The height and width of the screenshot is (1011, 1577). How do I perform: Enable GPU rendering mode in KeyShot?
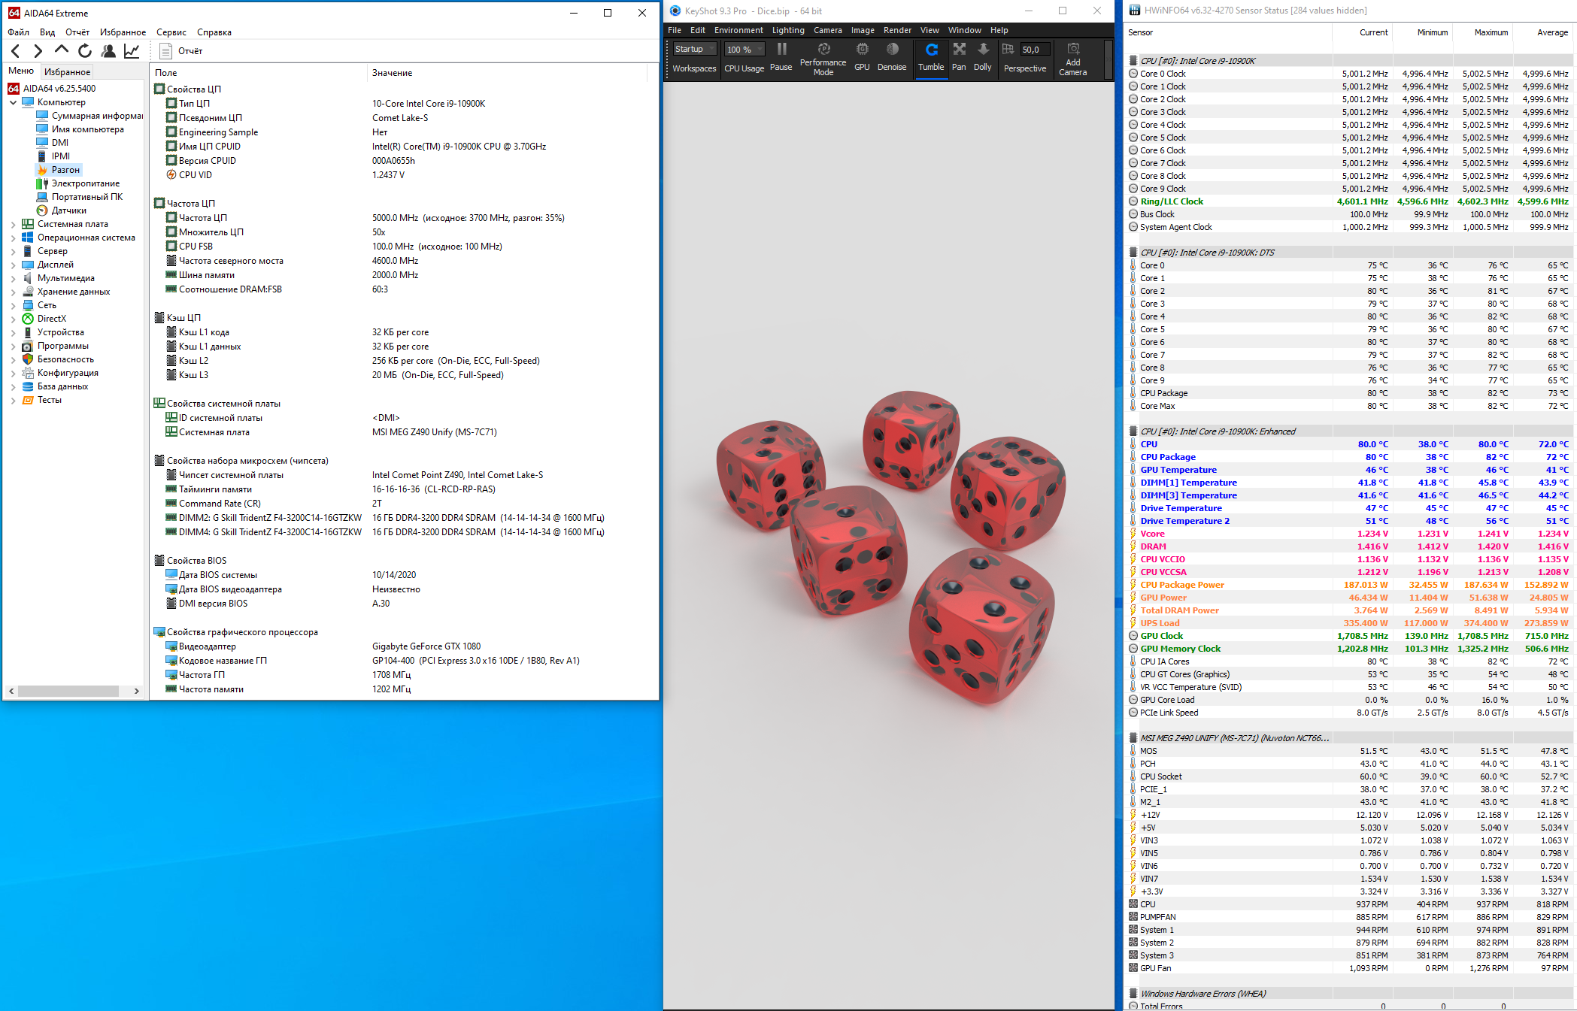tap(862, 56)
